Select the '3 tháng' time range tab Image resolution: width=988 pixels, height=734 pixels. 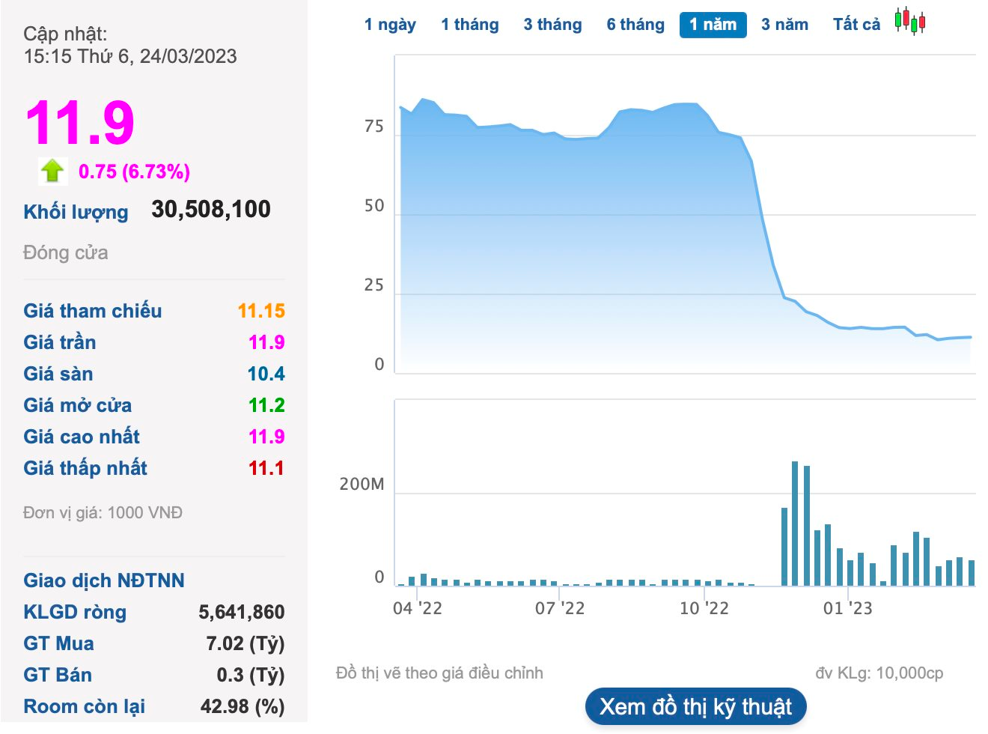tap(552, 25)
